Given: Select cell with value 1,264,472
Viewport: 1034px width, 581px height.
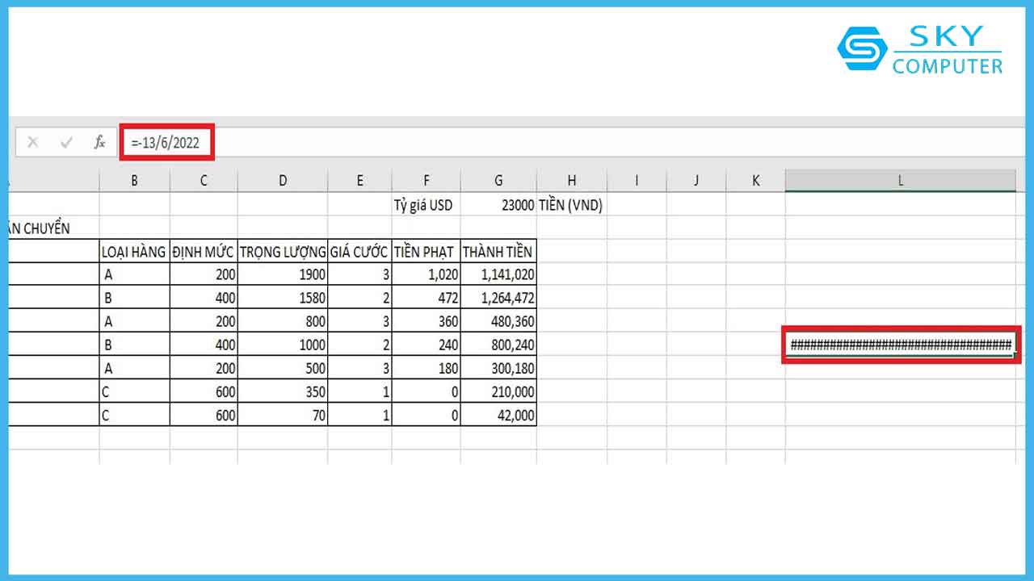Looking at the screenshot, I should click(498, 298).
